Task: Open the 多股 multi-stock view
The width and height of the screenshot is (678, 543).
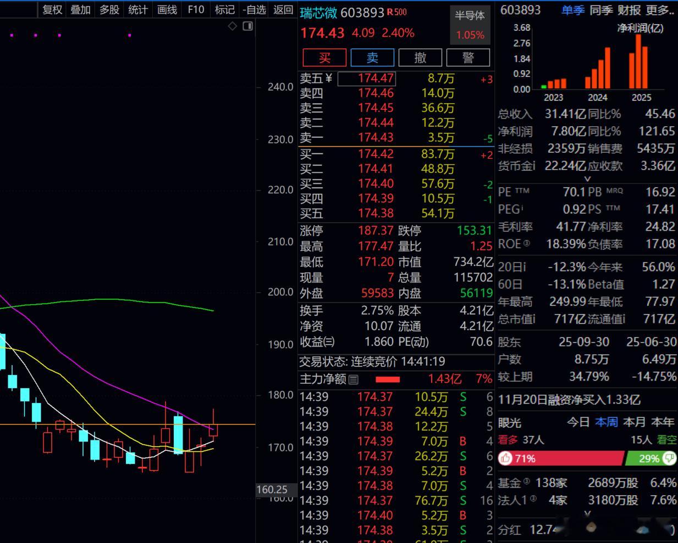Action: pyautogui.click(x=109, y=9)
